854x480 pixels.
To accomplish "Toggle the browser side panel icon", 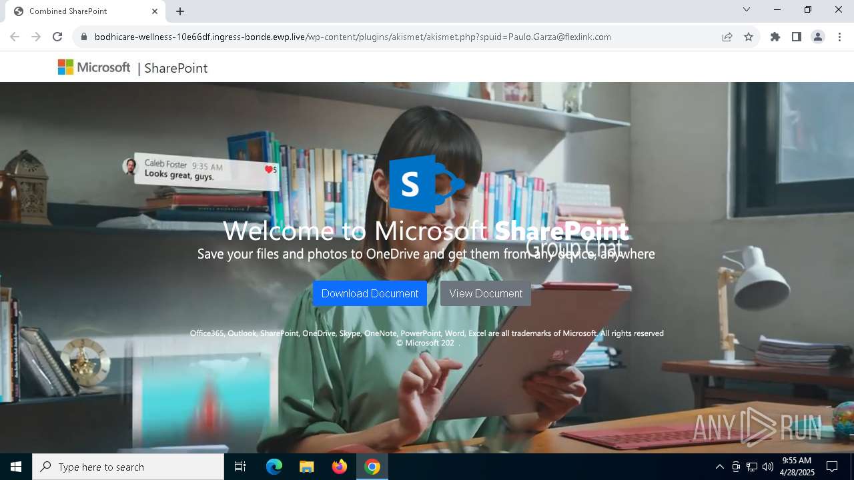I will coord(797,37).
